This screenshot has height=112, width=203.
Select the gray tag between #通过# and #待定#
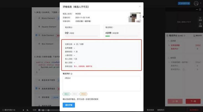(x=75, y=94)
